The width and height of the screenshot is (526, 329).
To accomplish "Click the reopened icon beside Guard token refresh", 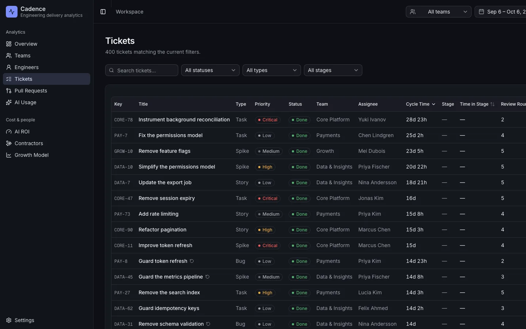I will coord(192,261).
